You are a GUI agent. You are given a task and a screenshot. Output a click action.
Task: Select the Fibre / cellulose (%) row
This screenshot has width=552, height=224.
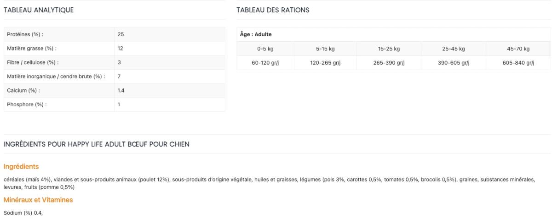(33, 62)
